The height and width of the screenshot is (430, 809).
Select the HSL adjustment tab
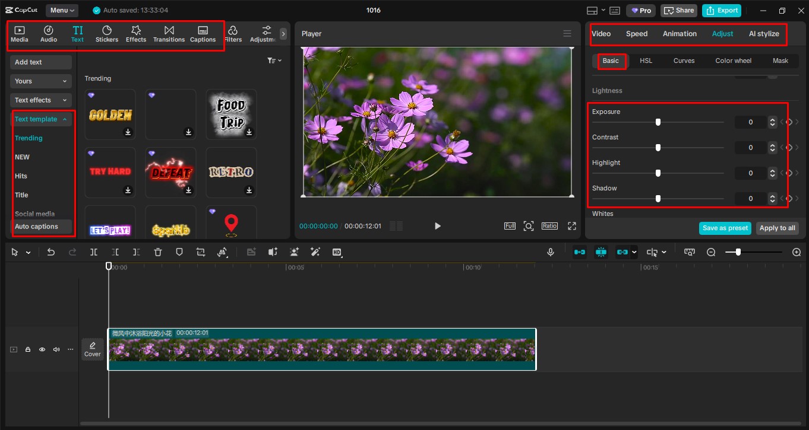(x=646, y=60)
